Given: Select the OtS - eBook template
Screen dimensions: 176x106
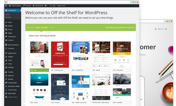Looking at the screenshot, I should pos(101,56).
